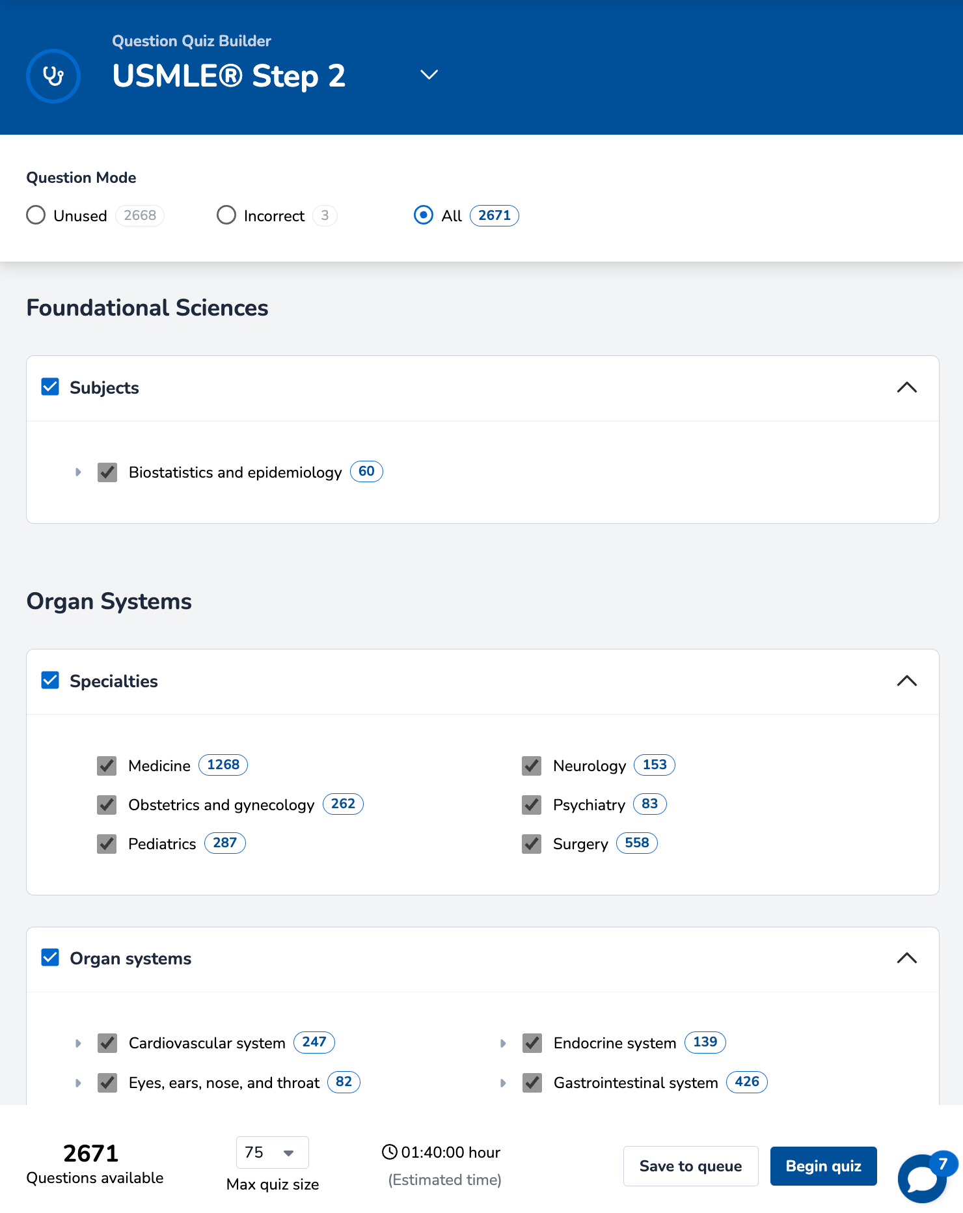Select the Incorrect question mode
This screenshot has width=963, height=1213.
[226, 215]
